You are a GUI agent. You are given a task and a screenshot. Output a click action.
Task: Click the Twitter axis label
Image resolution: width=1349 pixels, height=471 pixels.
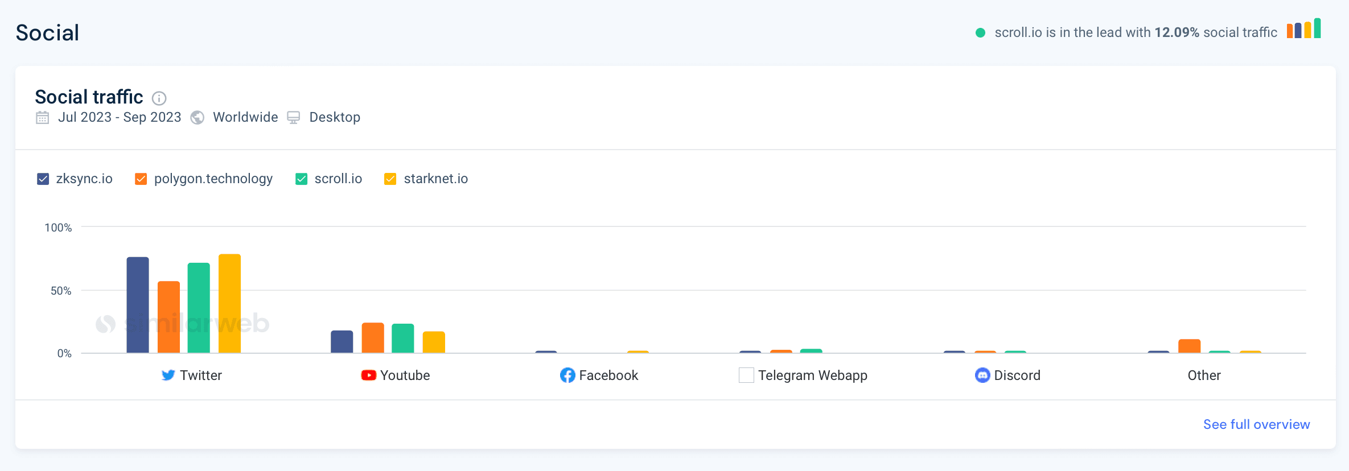pos(201,375)
